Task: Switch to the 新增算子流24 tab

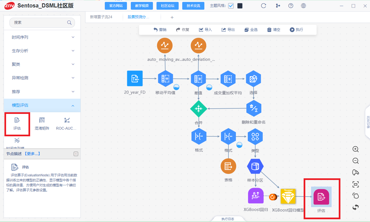Action: coord(101,17)
